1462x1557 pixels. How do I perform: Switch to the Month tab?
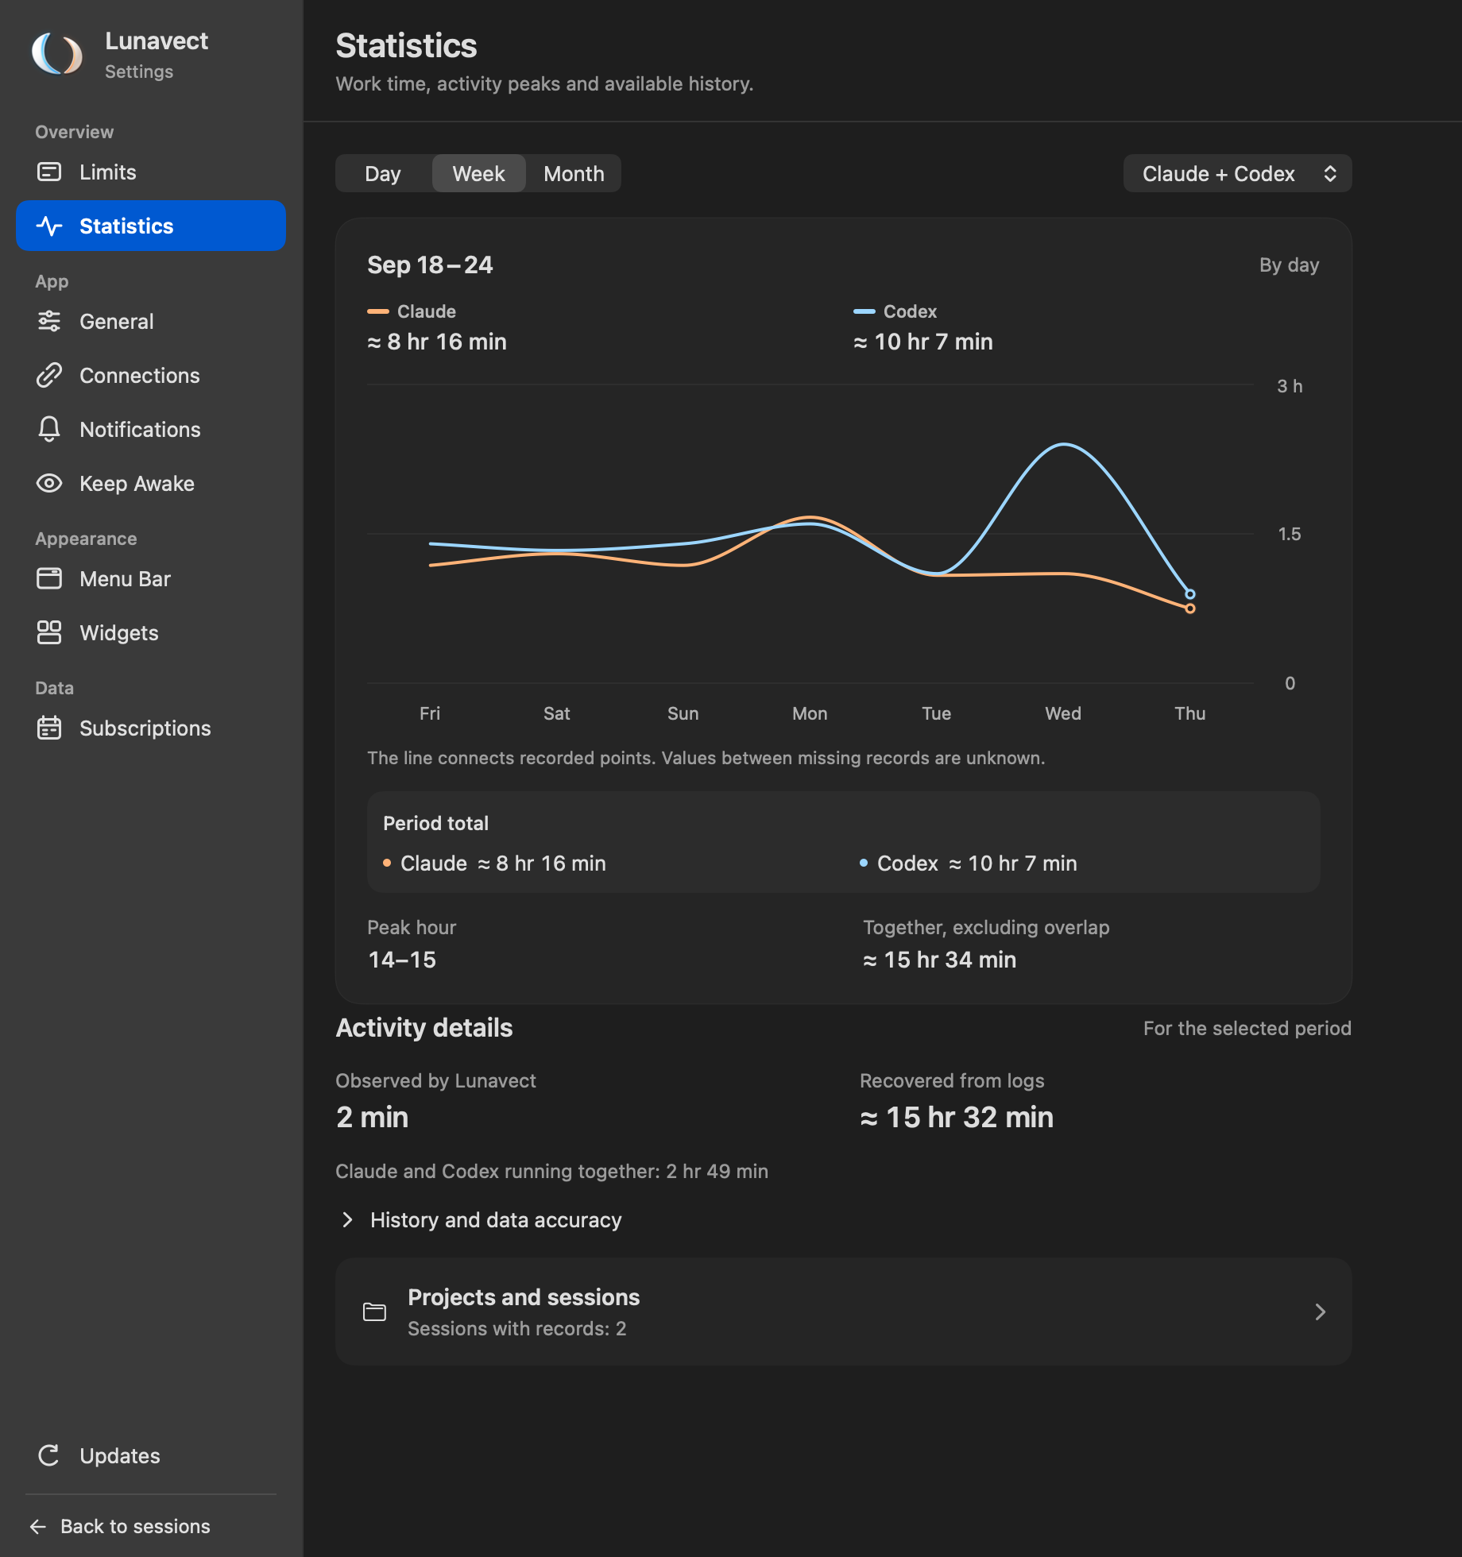click(x=574, y=173)
